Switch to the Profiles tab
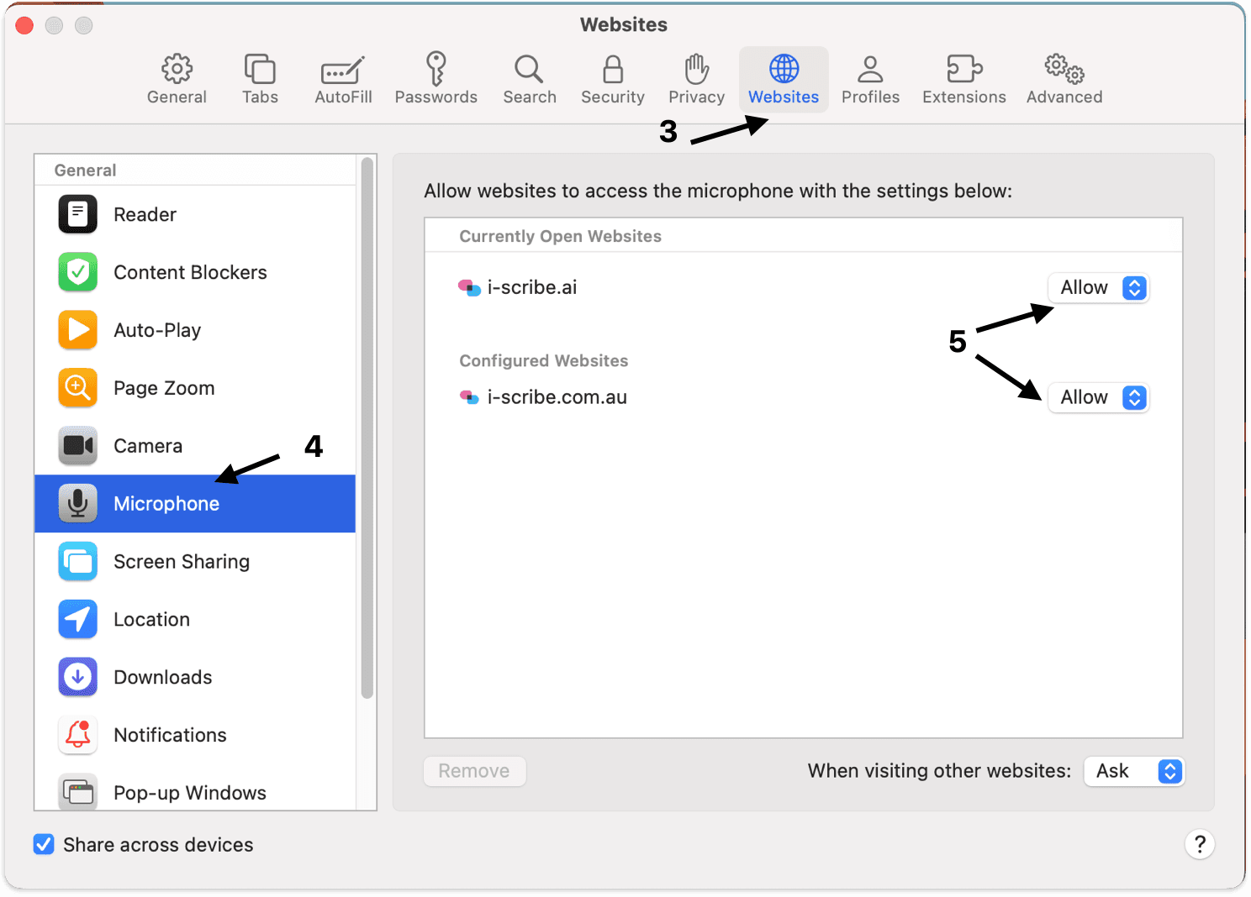Viewport: 1251px width, 897px height. tap(870, 79)
